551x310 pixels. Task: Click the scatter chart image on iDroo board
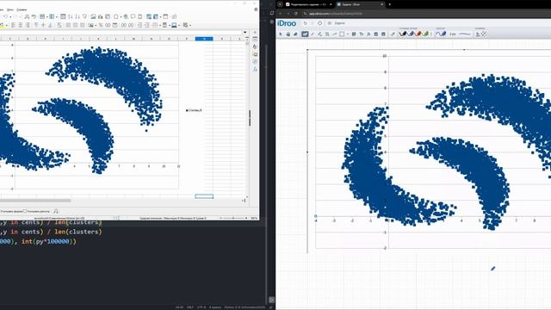[429, 152]
